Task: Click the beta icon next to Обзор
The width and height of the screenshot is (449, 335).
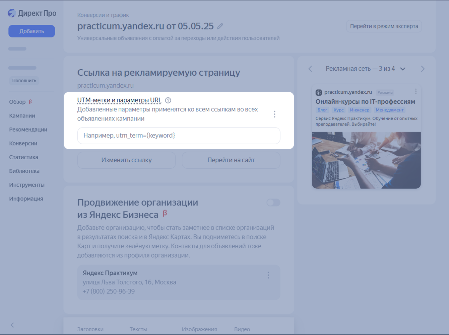Action: (x=30, y=101)
